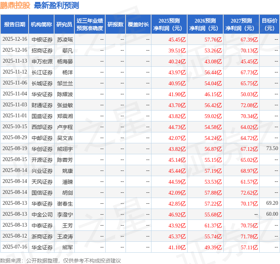Image resolution: width=280 pixels, height=264 pixels.
Task: Click analyst name 李澄宁
Action: pyautogui.click(x=65, y=215)
